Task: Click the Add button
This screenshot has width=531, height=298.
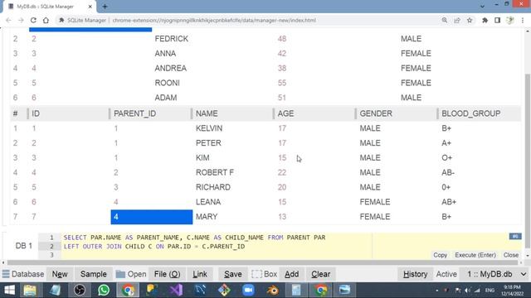Action: (x=291, y=274)
